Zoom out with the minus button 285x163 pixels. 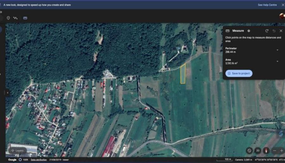coord(275,151)
